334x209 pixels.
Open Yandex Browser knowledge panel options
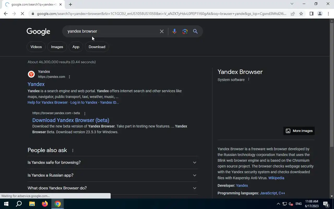[249, 79]
